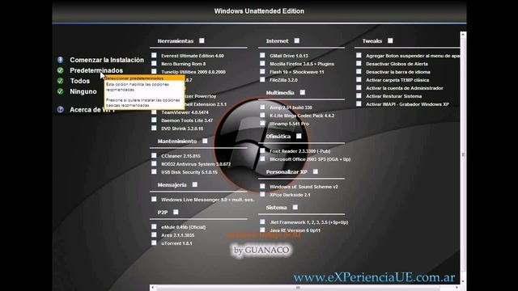Check NOD32 Antivirus System

point(154,163)
